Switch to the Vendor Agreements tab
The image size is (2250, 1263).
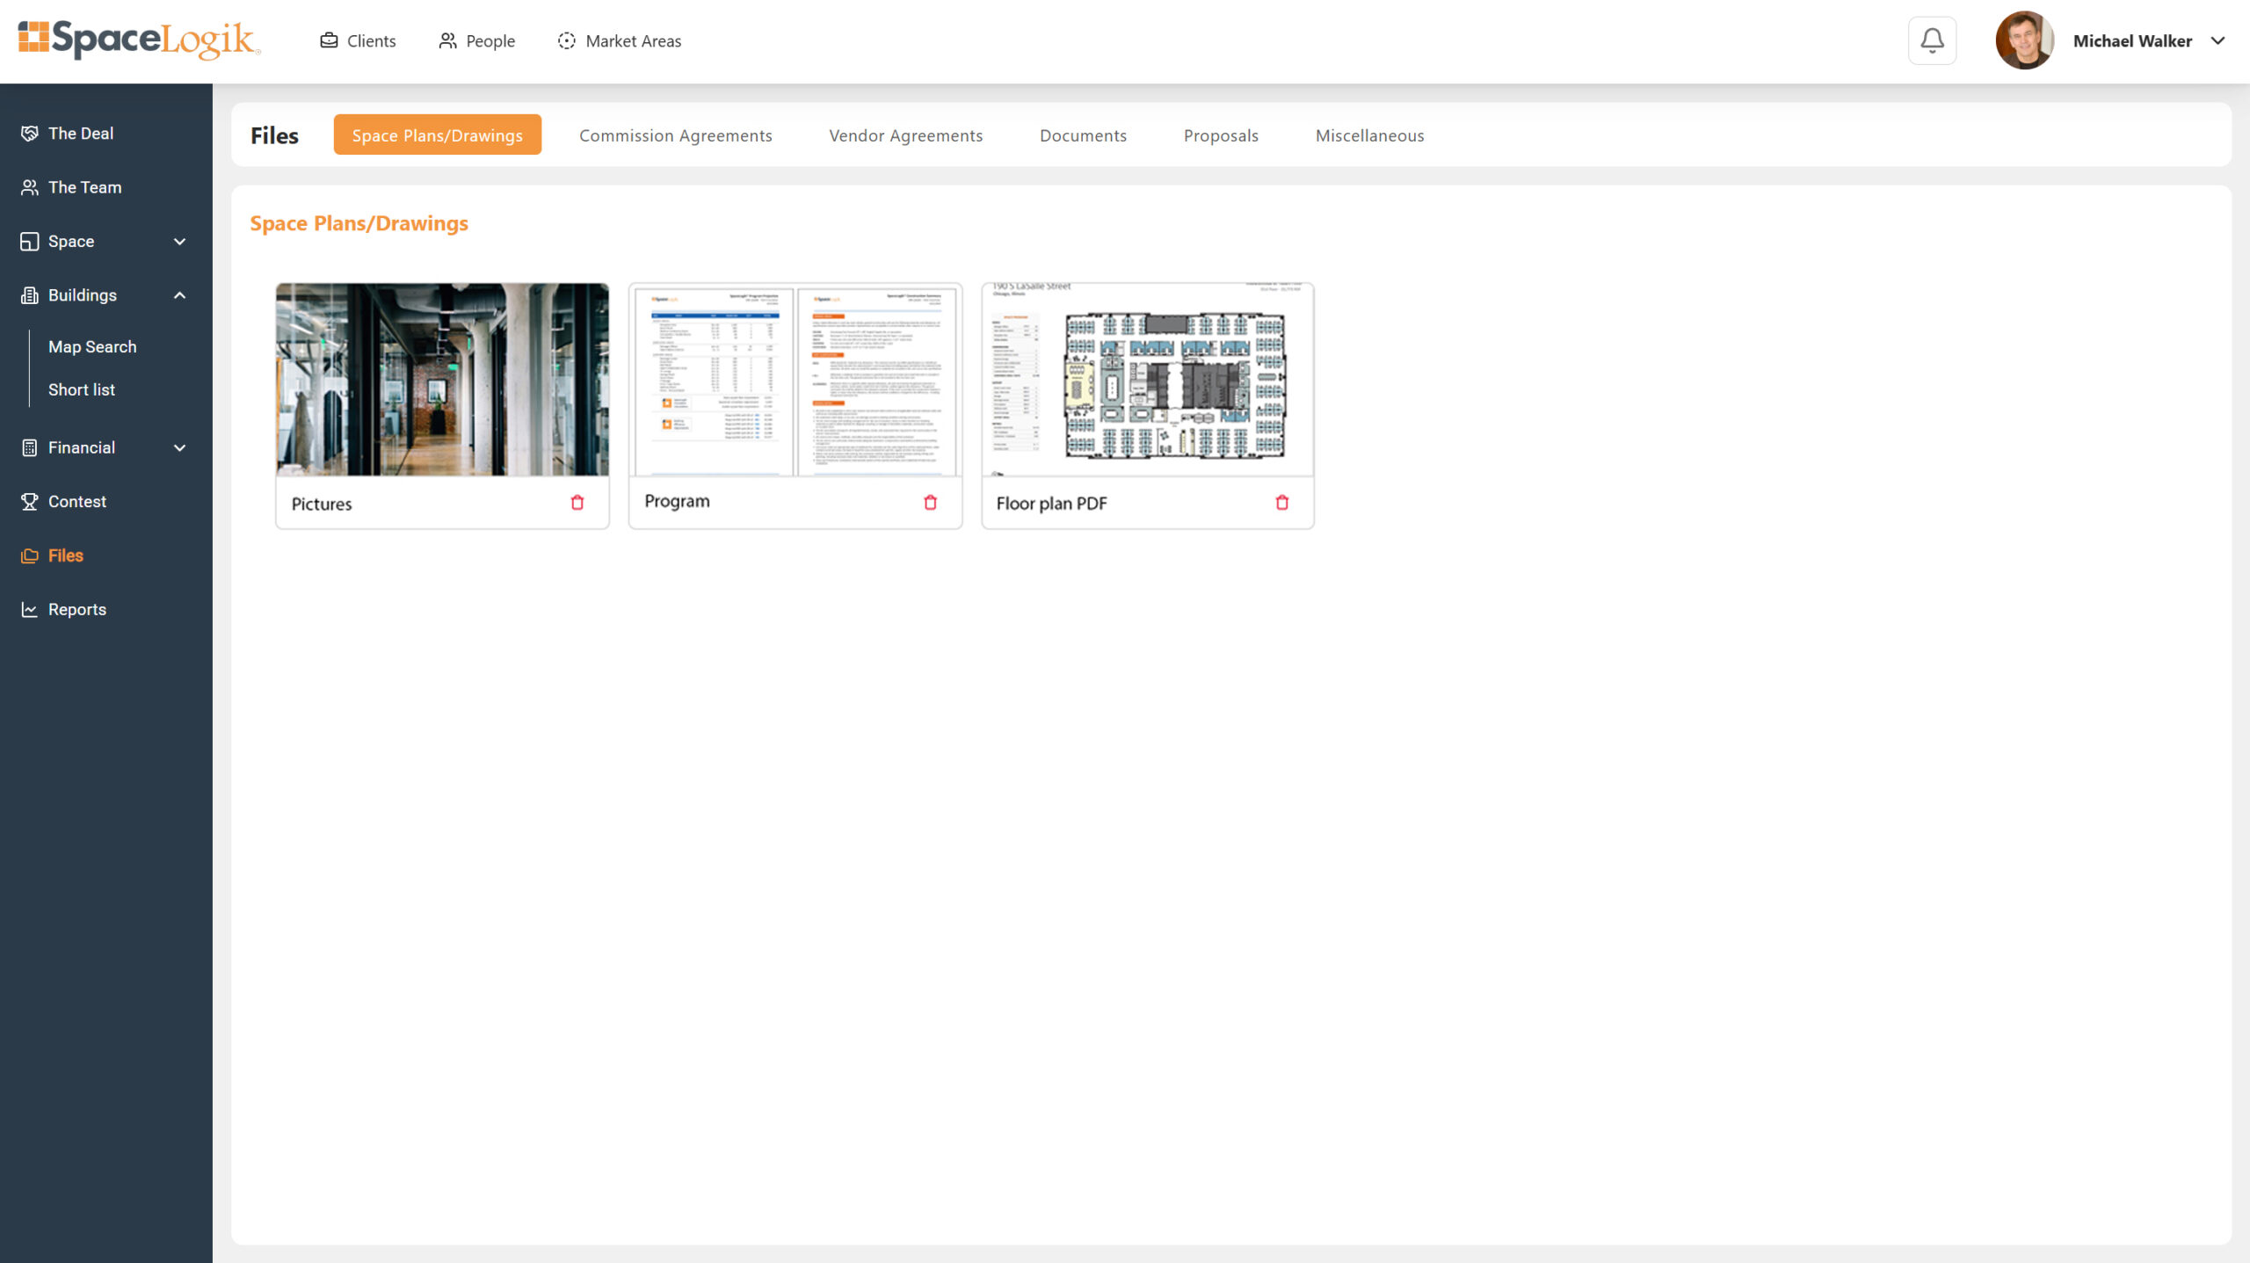(x=905, y=135)
